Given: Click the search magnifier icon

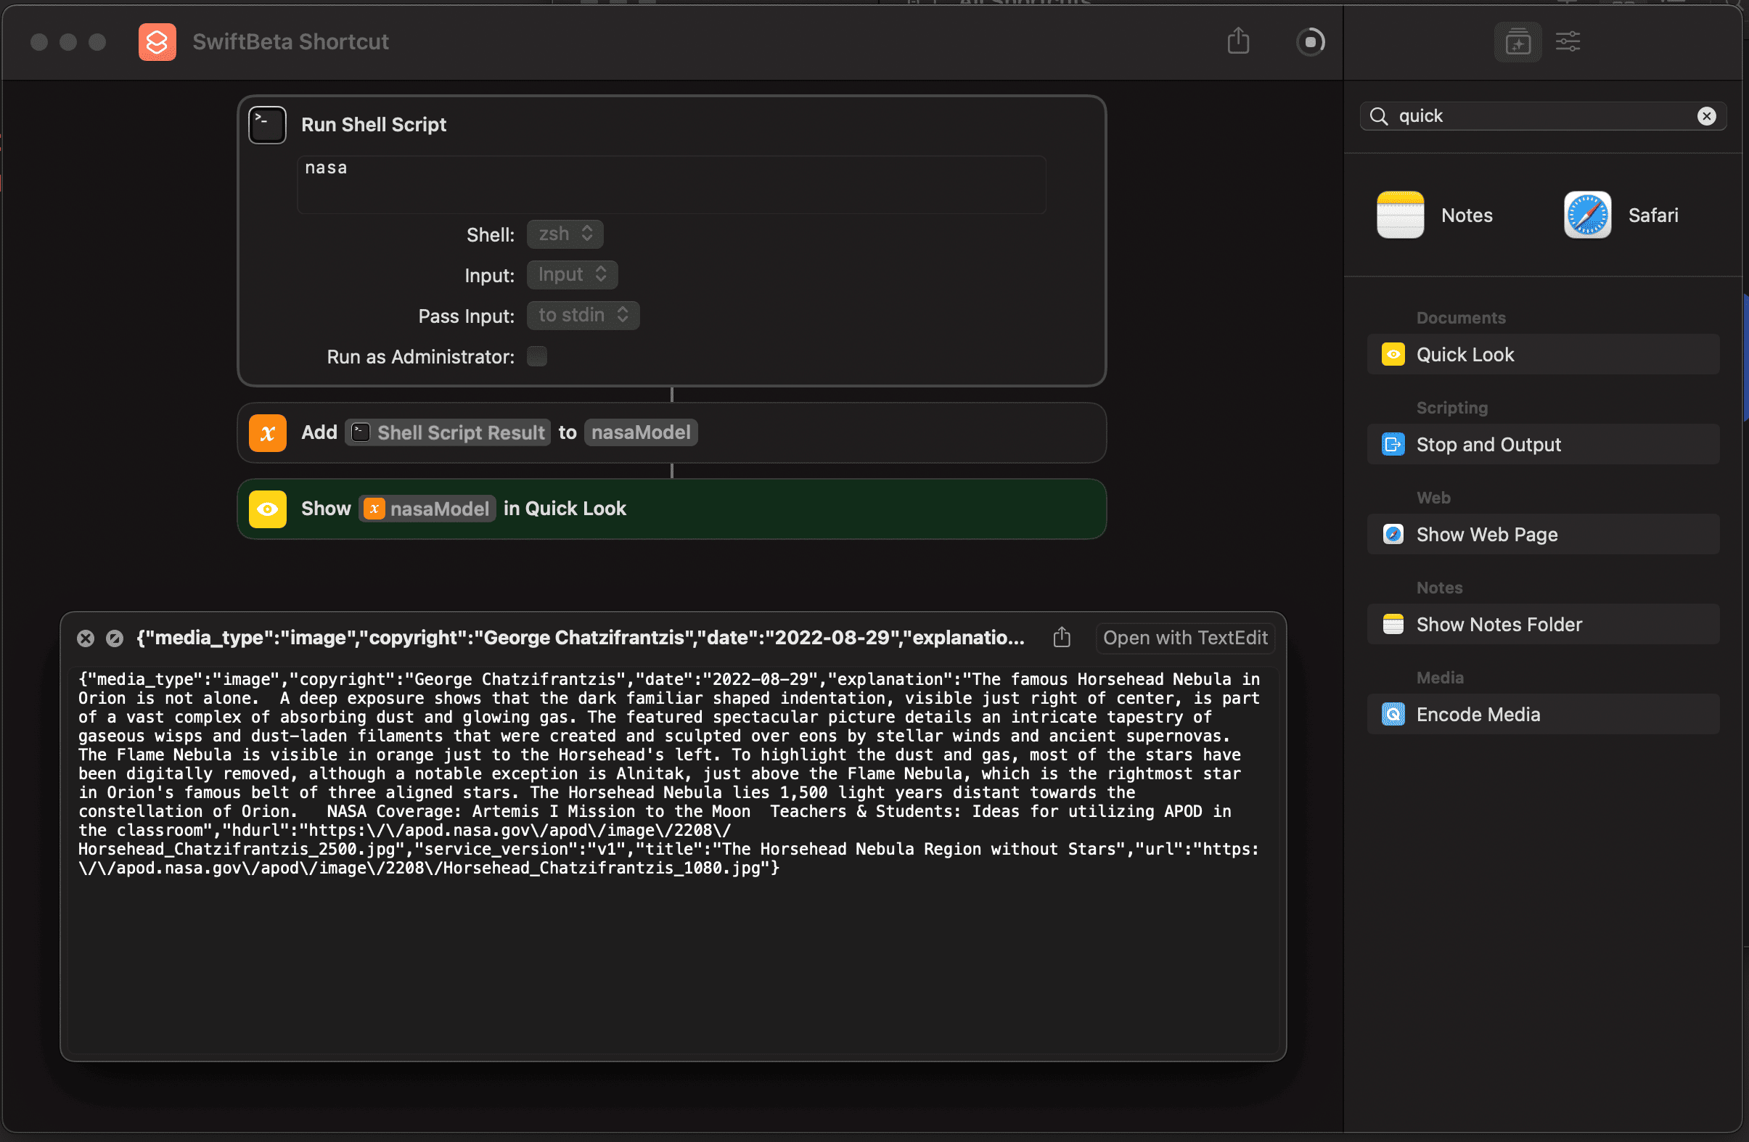Looking at the screenshot, I should pyautogui.click(x=1380, y=116).
